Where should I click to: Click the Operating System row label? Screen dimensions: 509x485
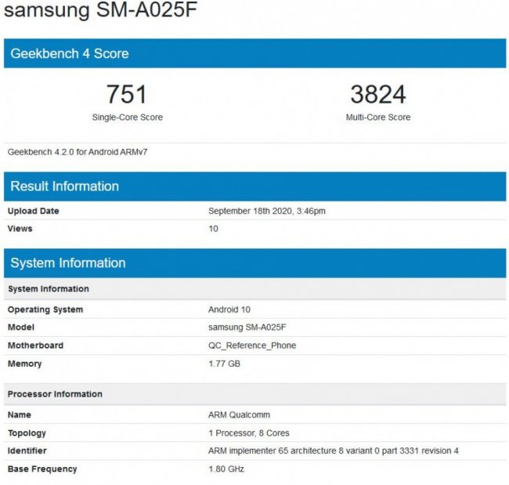(45, 309)
